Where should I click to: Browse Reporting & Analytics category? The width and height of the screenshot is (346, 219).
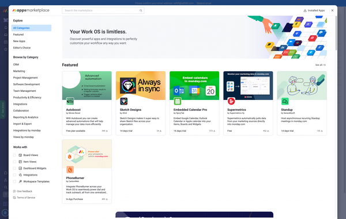coord(25,117)
